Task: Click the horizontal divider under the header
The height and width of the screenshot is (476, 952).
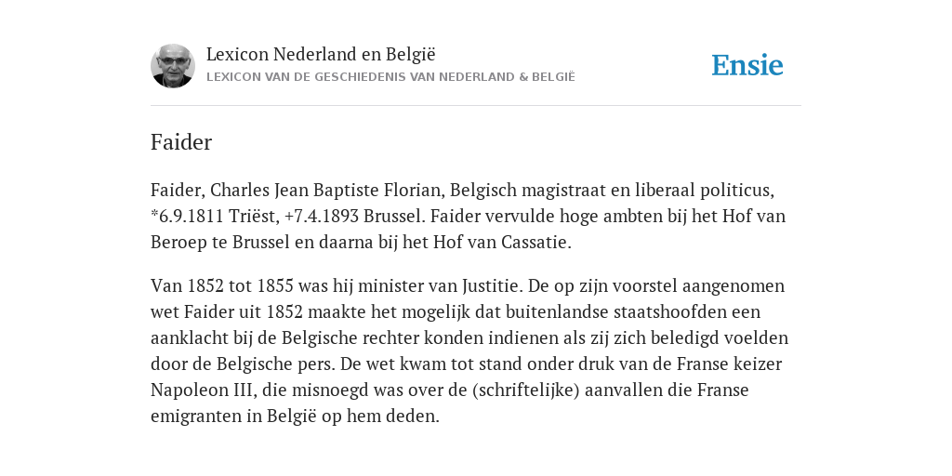Action: tap(476, 106)
